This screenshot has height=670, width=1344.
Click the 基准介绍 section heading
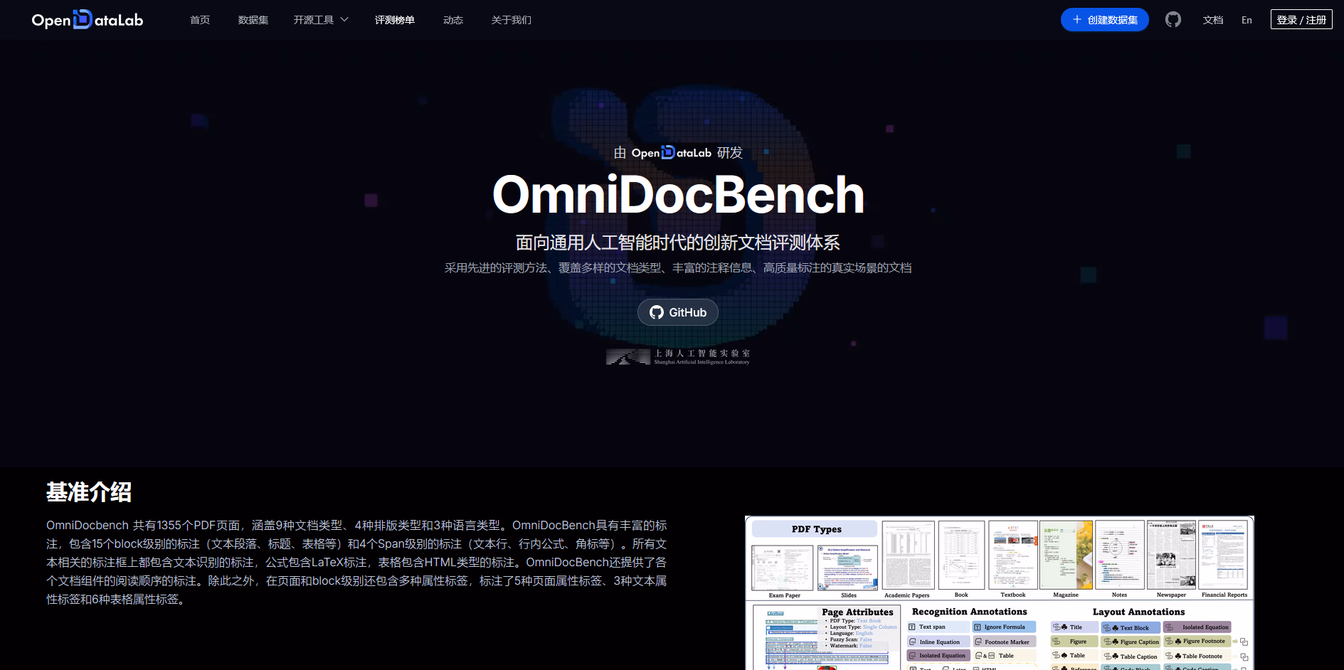89,491
